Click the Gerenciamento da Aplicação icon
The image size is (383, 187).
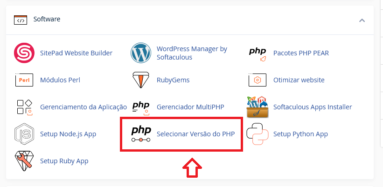[x=24, y=107]
